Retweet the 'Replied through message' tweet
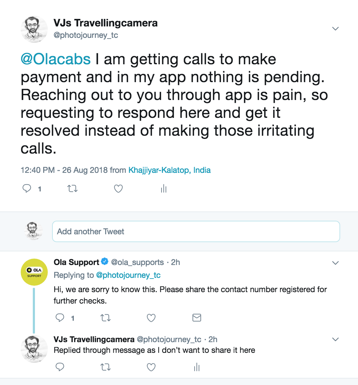Viewport: 358px width, 385px height. pos(106,367)
